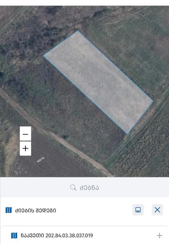Click the NAPR watermark on map
The image size is (169, 245).
coord(41,160)
